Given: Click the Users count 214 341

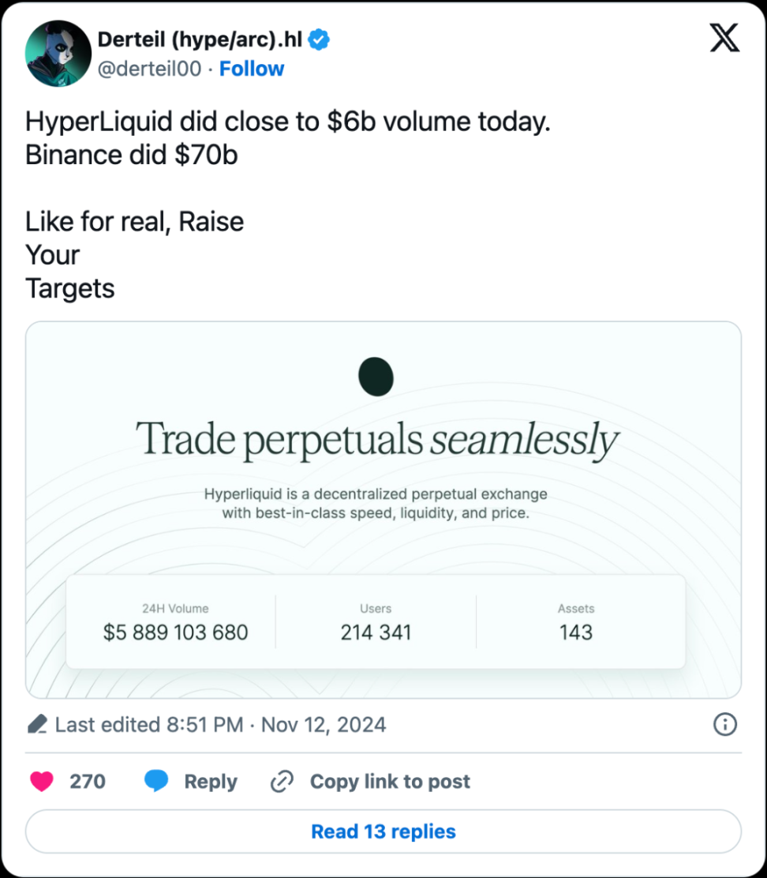Looking at the screenshot, I should pyautogui.click(x=376, y=632).
